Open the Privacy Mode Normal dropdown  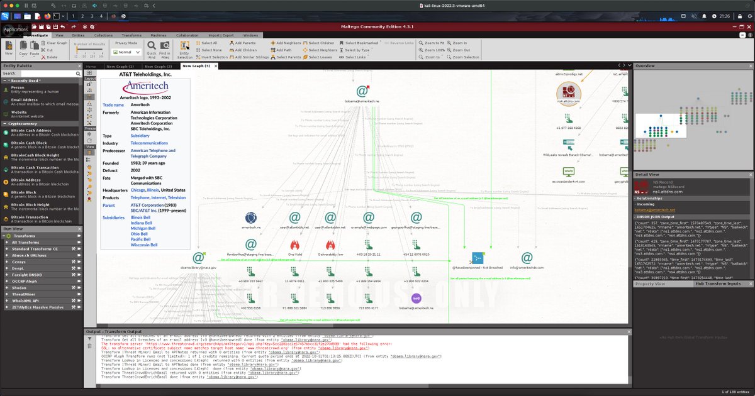click(127, 52)
